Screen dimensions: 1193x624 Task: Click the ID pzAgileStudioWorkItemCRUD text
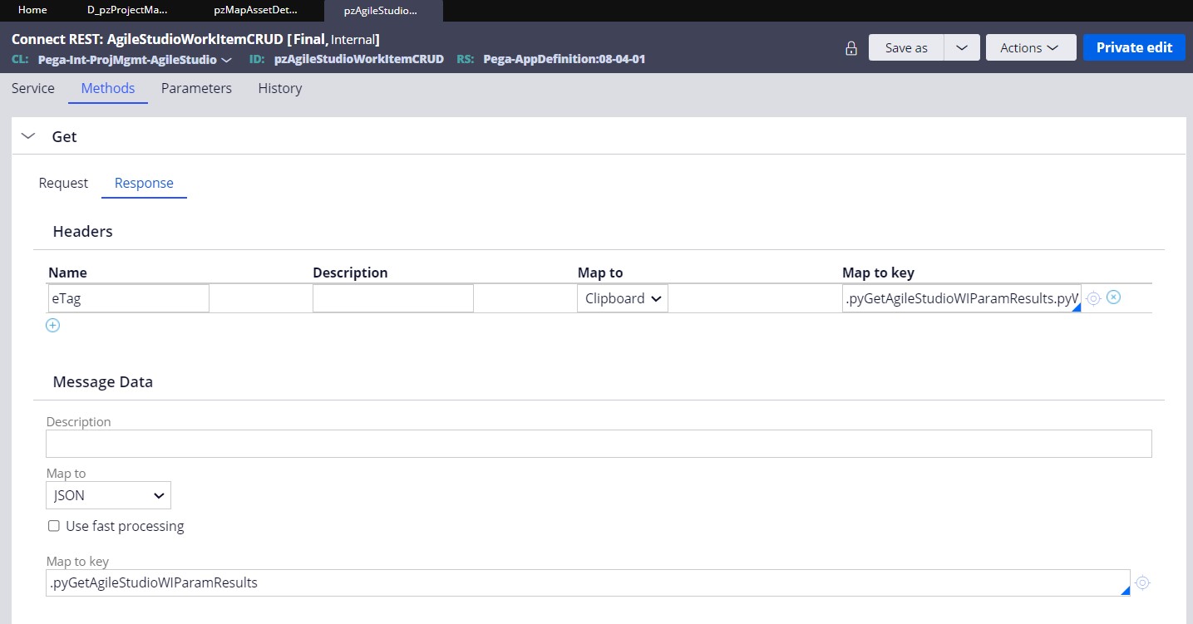click(x=359, y=60)
